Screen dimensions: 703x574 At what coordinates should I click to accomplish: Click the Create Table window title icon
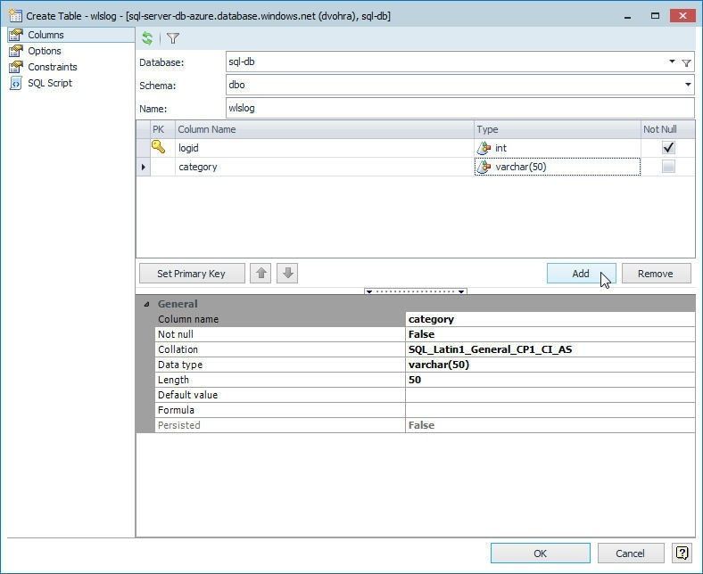click(x=15, y=16)
